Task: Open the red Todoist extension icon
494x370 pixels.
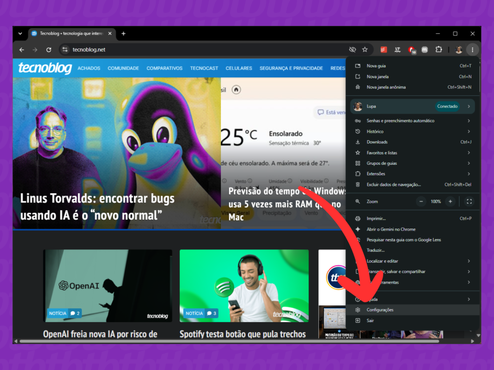Action: (x=384, y=49)
